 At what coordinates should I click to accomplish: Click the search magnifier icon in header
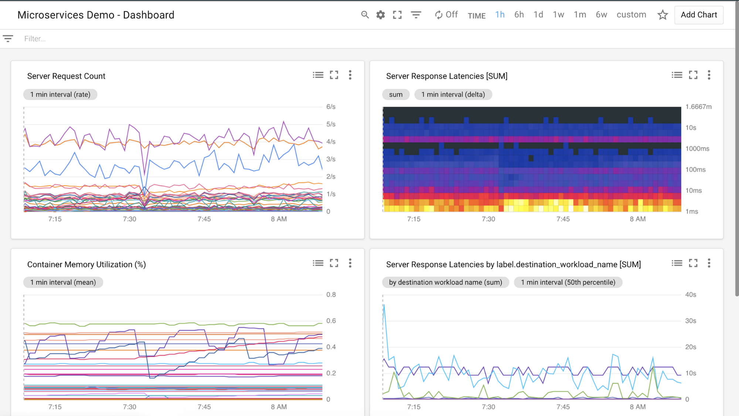[x=365, y=15]
